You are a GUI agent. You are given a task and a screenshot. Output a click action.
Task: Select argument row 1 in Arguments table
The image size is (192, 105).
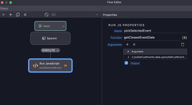pos(155,57)
